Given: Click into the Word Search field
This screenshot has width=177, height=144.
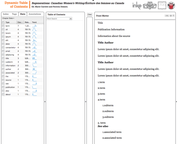Looking at the screenshot, I should click(x=58, y=19).
